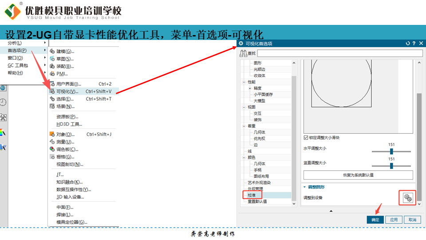
Task: Click the 草图 sketch icon
Action: [52, 59]
